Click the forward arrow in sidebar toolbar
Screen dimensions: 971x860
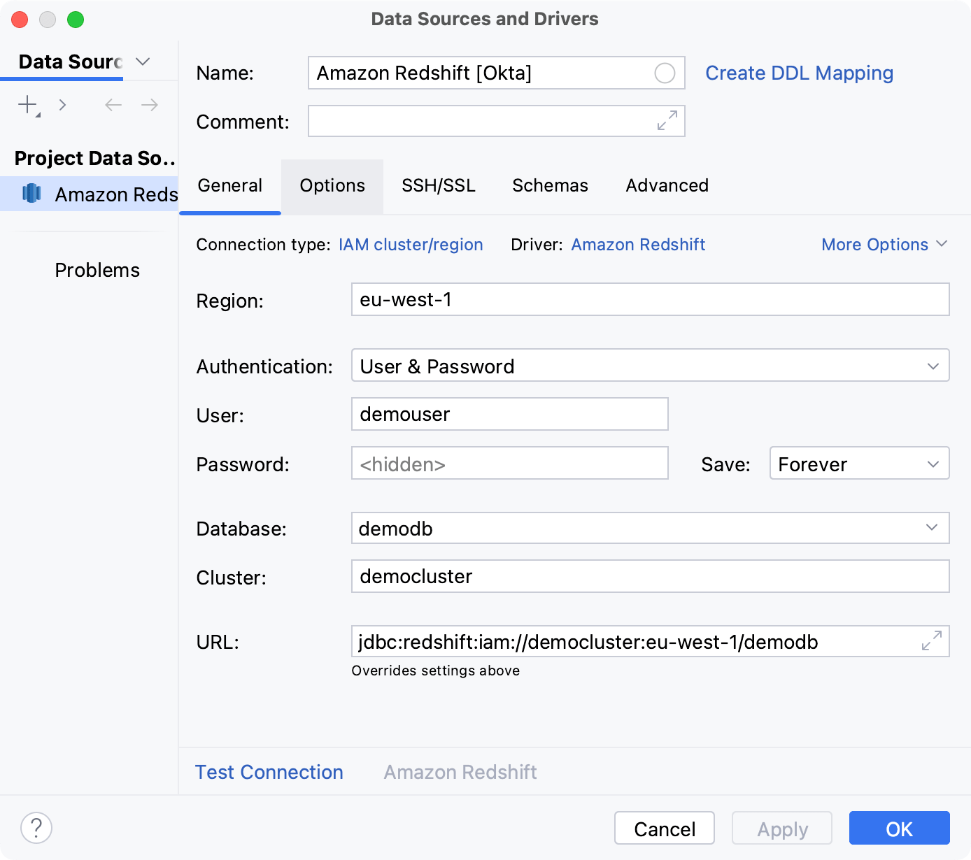(x=150, y=105)
